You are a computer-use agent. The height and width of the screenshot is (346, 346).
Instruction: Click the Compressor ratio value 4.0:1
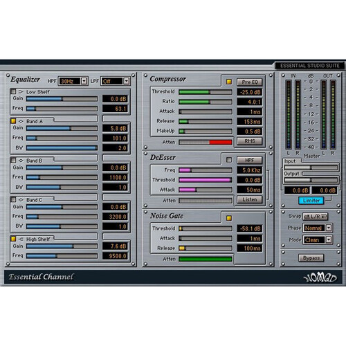coord(250,102)
